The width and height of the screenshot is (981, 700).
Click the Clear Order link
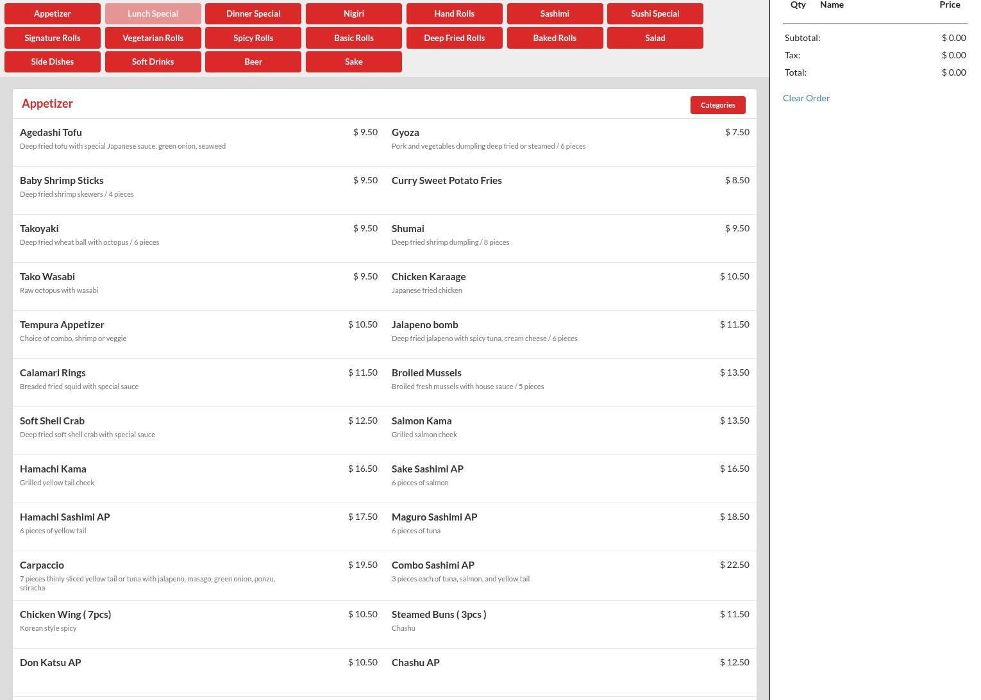pos(806,98)
